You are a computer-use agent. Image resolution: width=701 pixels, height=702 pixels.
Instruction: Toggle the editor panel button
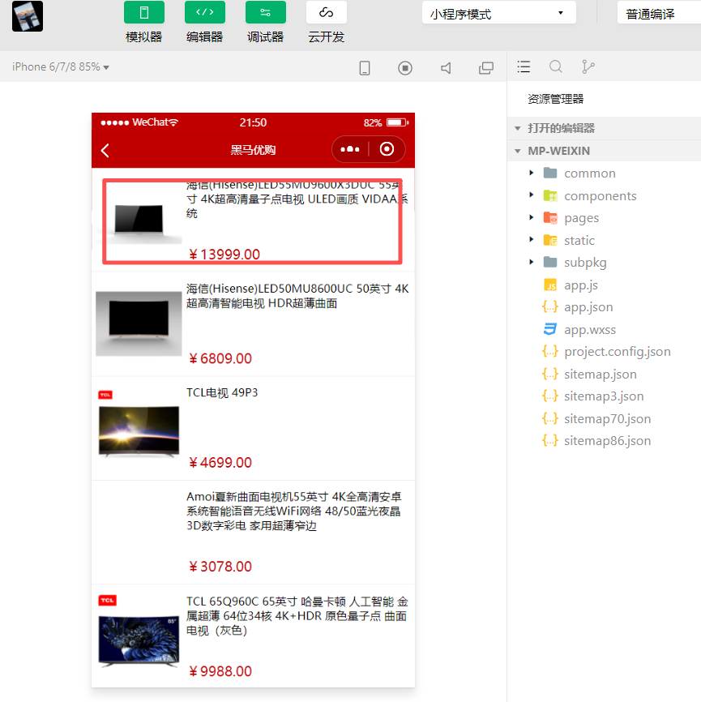click(x=204, y=12)
